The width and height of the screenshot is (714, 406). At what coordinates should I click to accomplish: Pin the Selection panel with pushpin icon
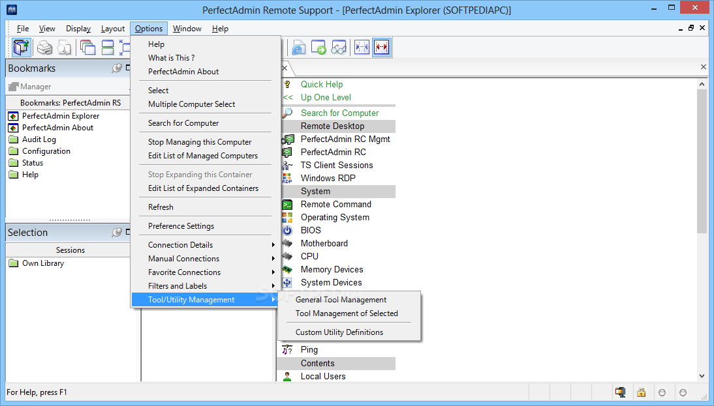(117, 232)
